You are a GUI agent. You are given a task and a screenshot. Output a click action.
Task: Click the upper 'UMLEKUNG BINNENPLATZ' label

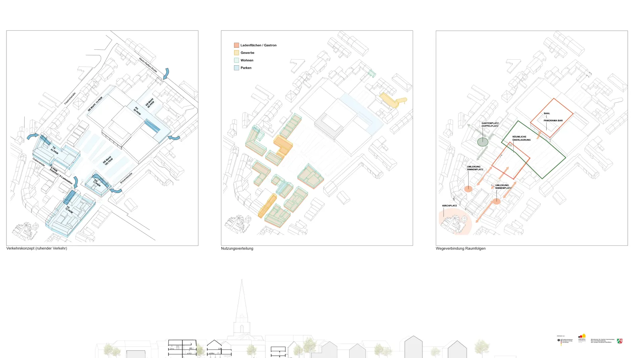pyautogui.click(x=475, y=168)
